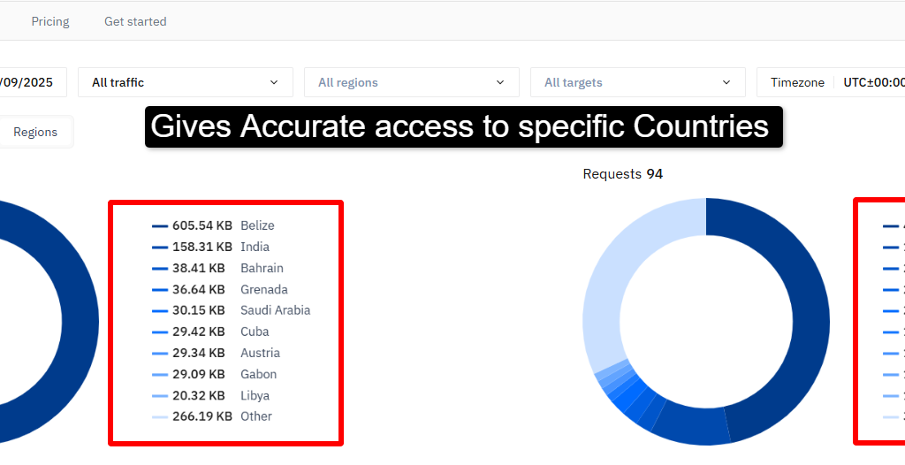This screenshot has height=465, width=905.
Task: Open the Pricing page
Action: [x=50, y=21]
